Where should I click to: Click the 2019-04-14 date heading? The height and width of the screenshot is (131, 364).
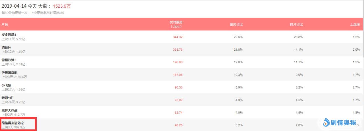point(14,6)
